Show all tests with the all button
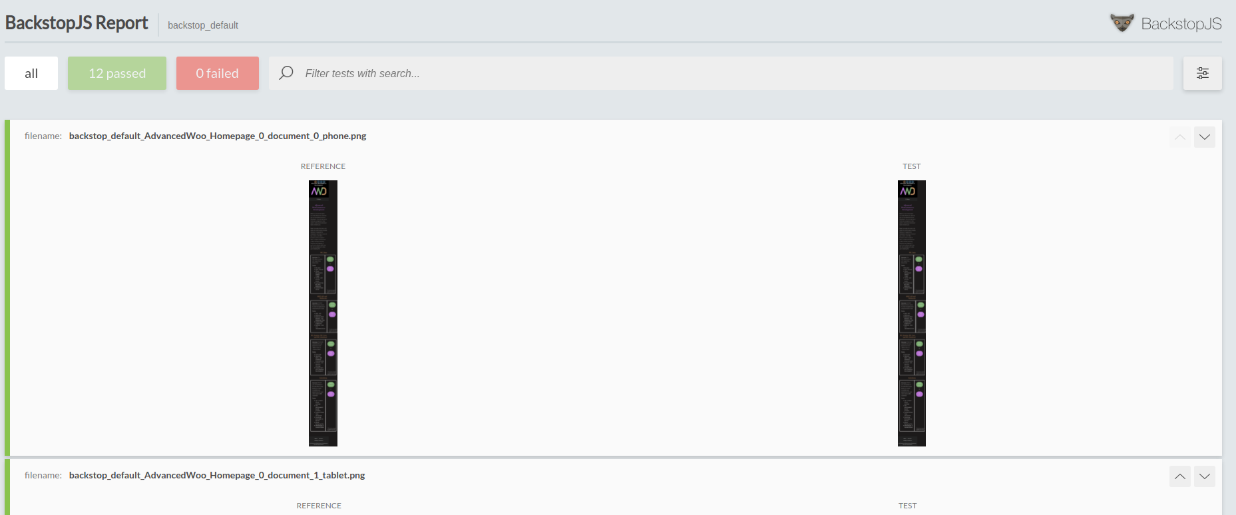 click(x=31, y=73)
